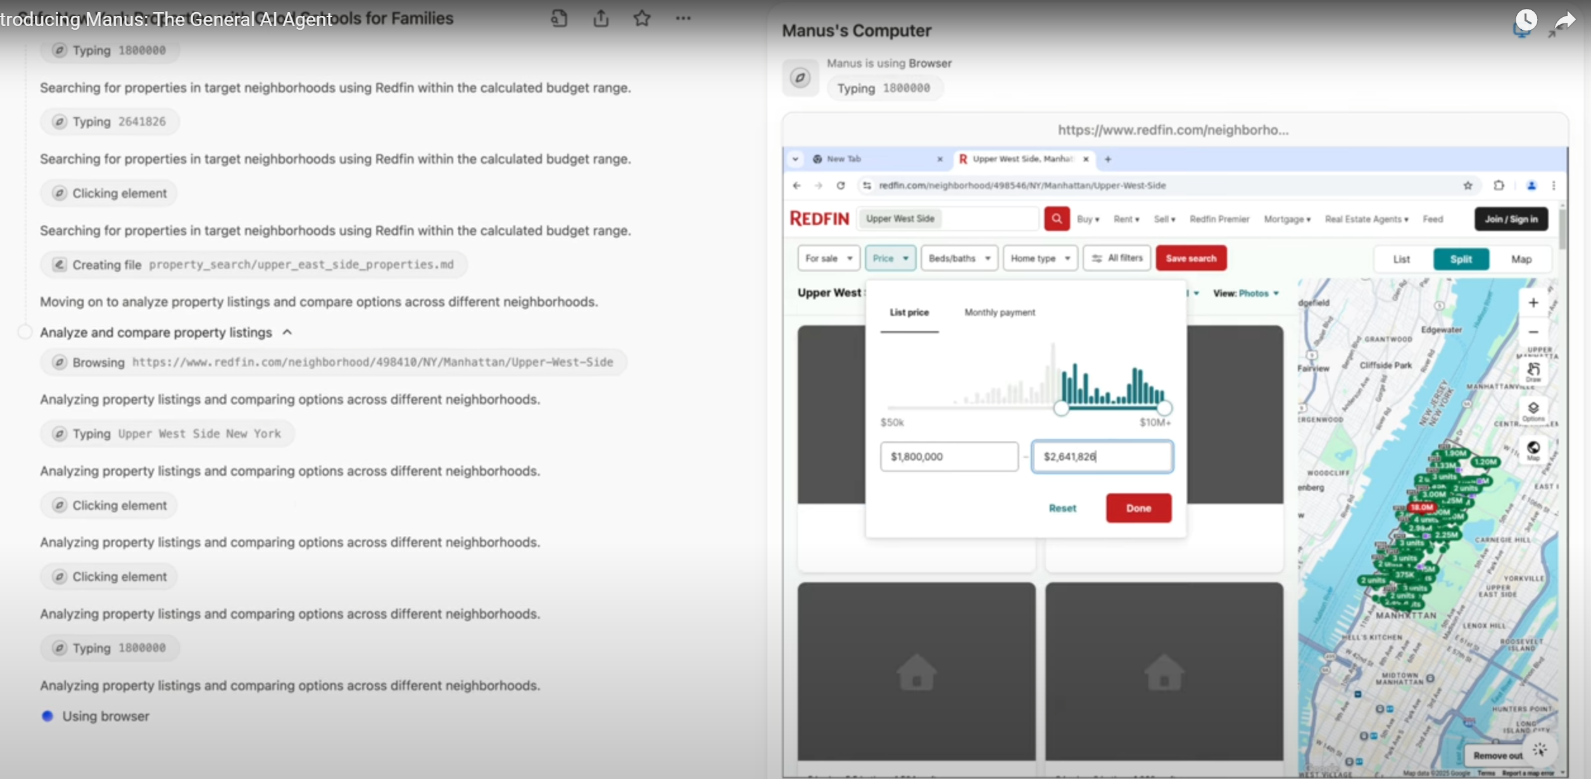Open the Beds/baths filter dropdown

(x=959, y=258)
